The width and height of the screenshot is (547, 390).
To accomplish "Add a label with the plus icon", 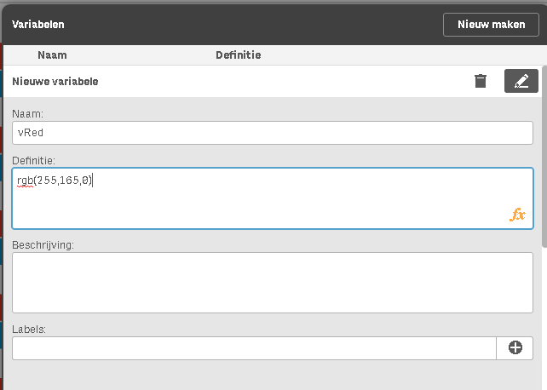I will click(515, 347).
